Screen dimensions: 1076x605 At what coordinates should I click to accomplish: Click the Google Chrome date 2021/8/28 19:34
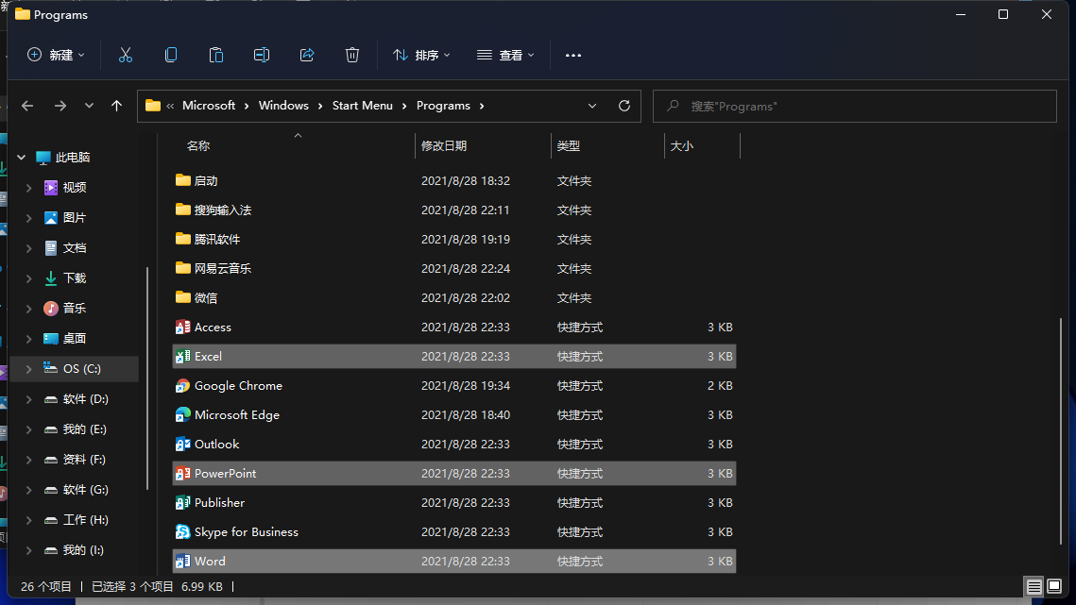(x=466, y=385)
